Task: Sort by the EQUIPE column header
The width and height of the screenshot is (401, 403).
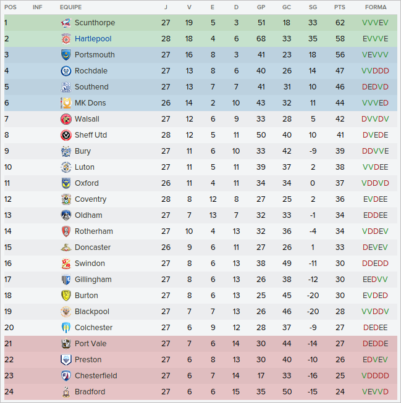Action: [70, 7]
